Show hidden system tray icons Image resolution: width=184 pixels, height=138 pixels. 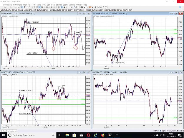point(154,135)
